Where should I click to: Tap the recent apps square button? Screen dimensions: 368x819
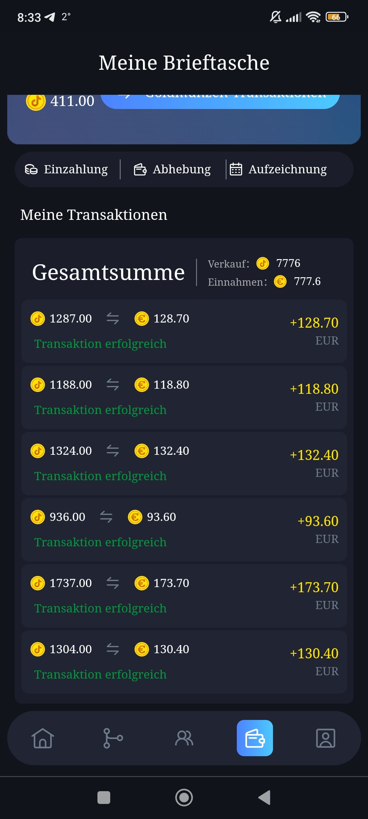pyautogui.click(x=104, y=797)
